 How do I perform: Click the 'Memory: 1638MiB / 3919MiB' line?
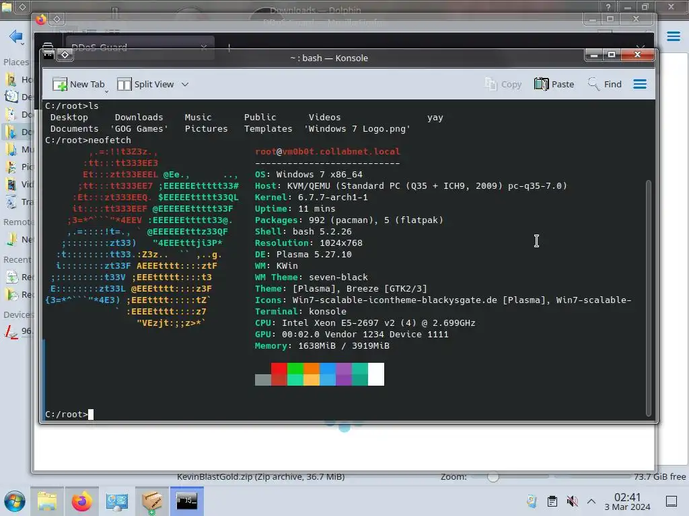click(x=322, y=345)
